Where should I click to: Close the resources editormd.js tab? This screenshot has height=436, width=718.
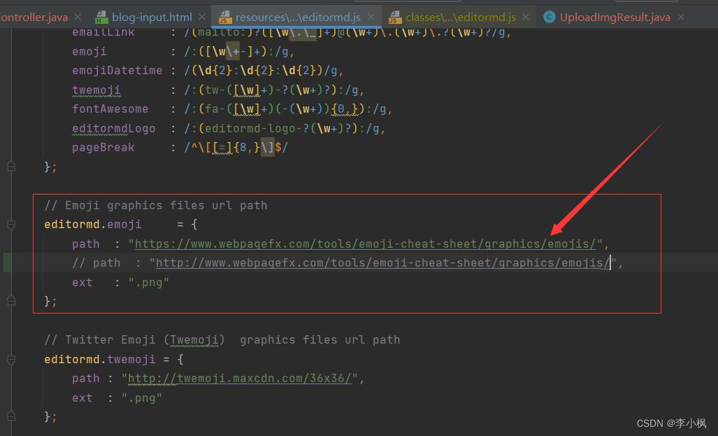pos(371,17)
